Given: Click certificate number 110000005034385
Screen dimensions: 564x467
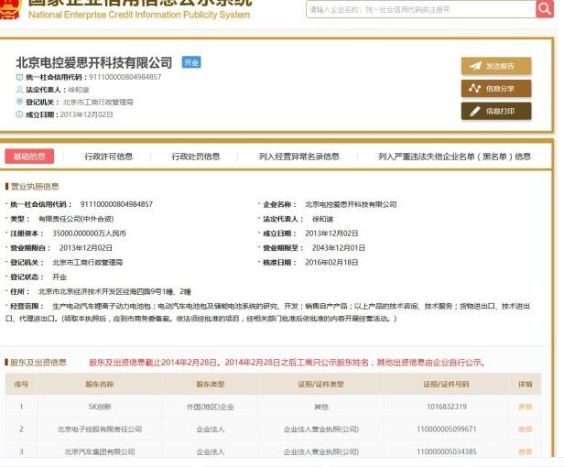Looking at the screenshot, I should [447, 451].
